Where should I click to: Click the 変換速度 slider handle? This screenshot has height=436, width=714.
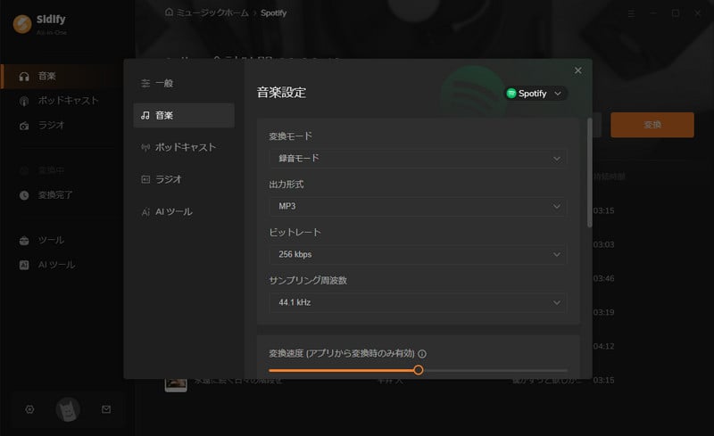(418, 370)
